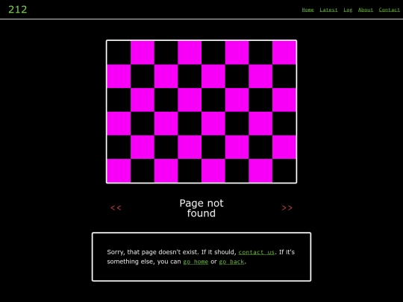
Task: Click the next >> arrow
Action: (287, 208)
